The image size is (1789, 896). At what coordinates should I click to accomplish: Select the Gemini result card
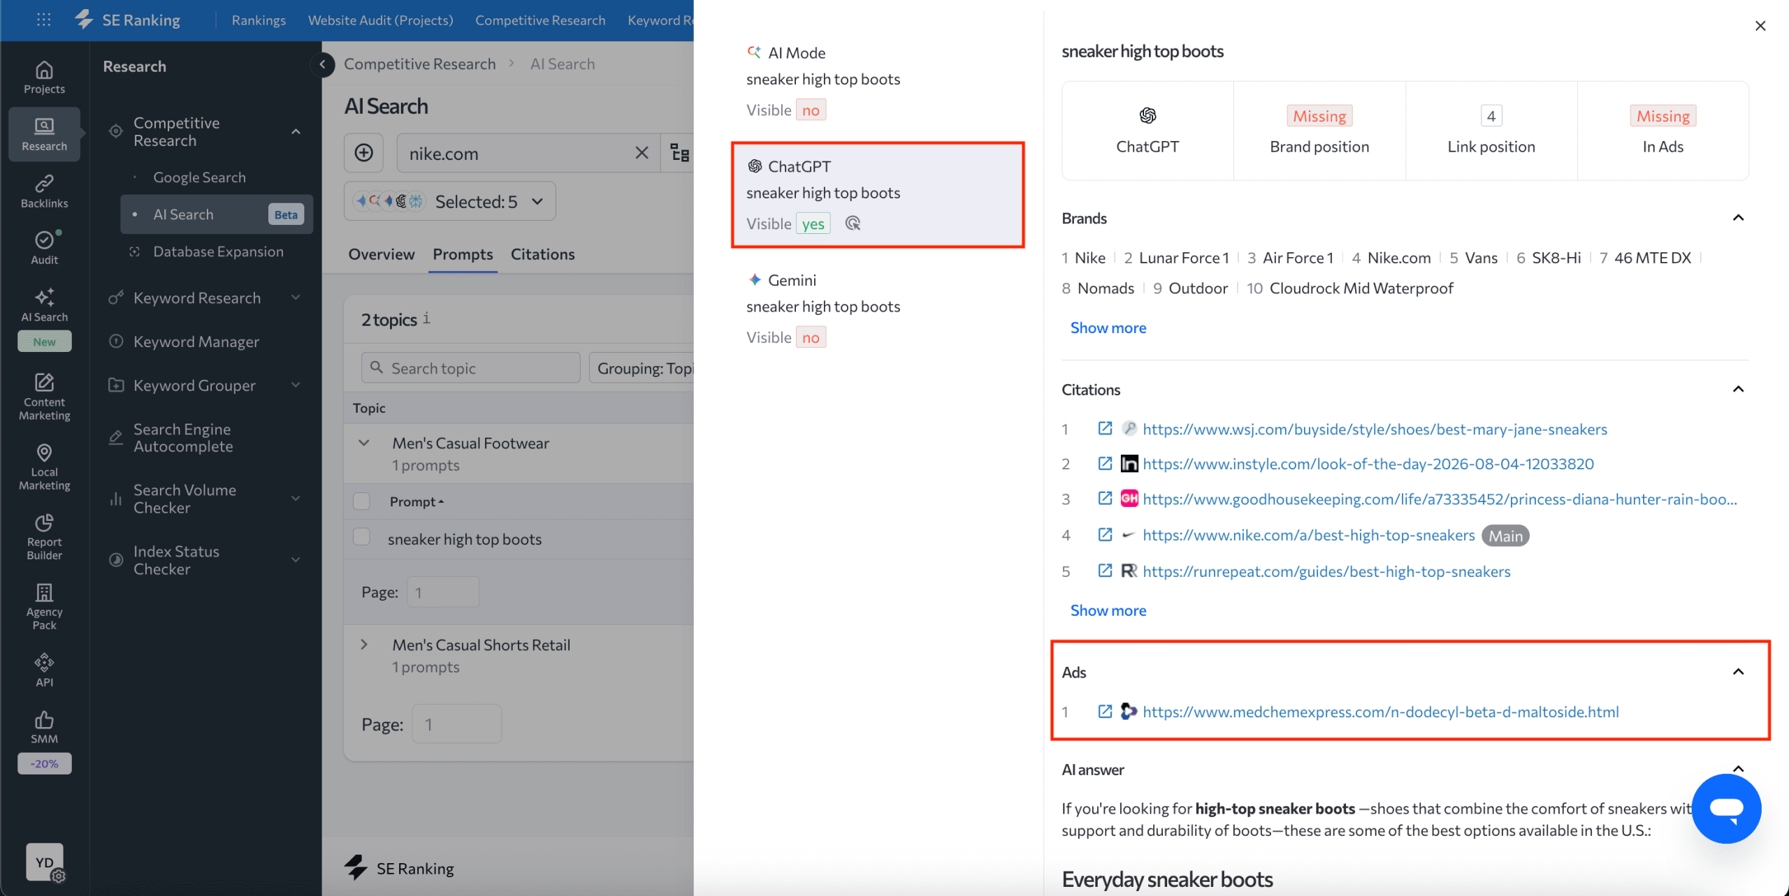pyautogui.click(x=878, y=309)
